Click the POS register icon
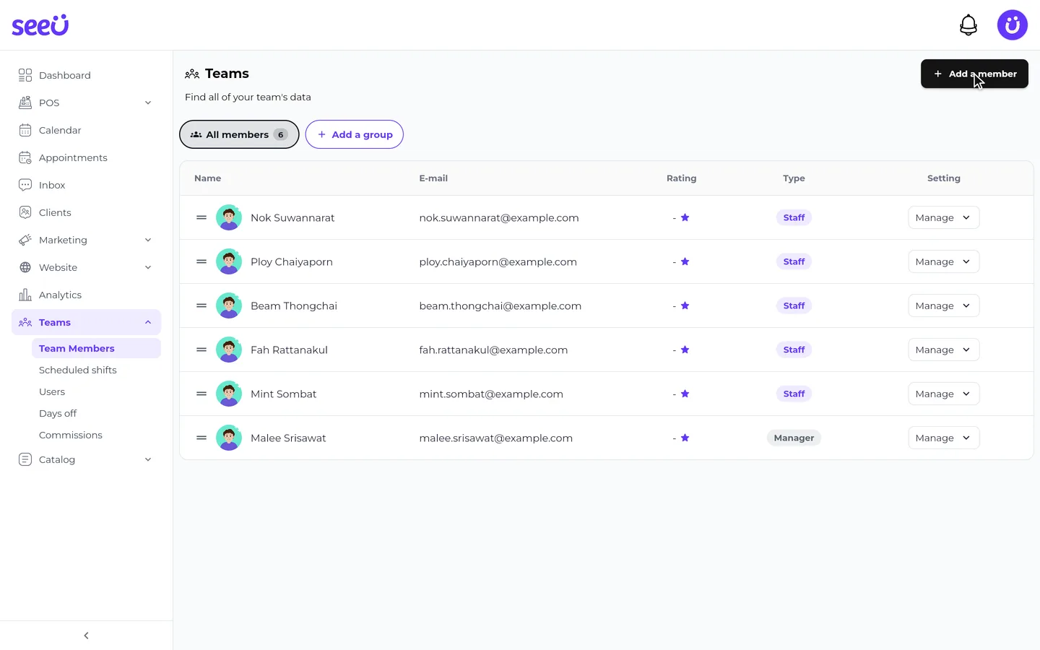Image resolution: width=1040 pixels, height=650 pixels. pyautogui.click(x=25, y=103)
